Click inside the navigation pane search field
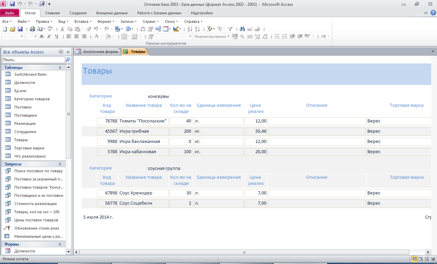Image resolution: width=437 pixels, height=264 pixels. tap(33, 60)
